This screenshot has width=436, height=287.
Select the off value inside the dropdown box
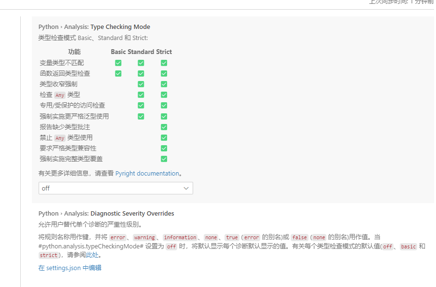point(46,188)
